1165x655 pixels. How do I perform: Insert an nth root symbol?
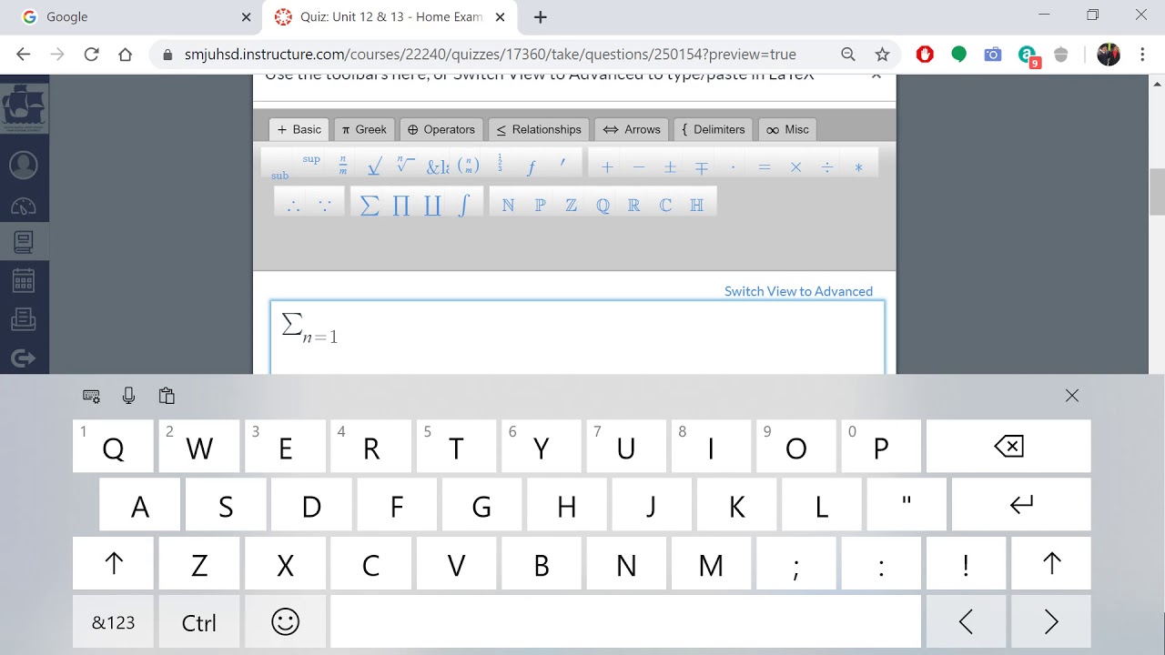click(x=406, y=166)
